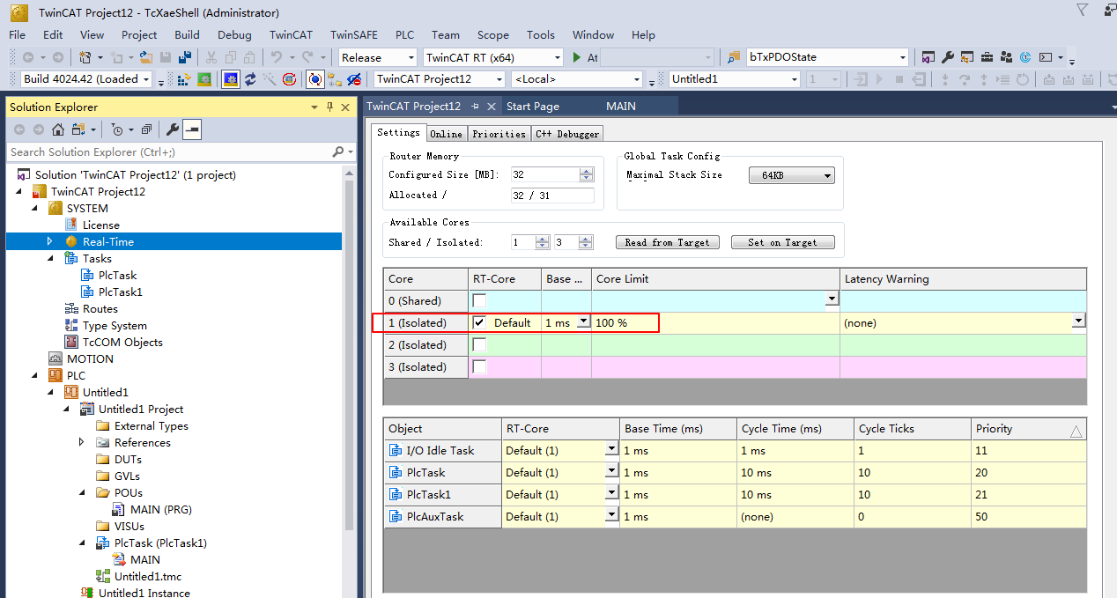Toggle Preview Selected Items in Solution Explorer
This screenshot has width=1117, height=598.
click(192, 129)
